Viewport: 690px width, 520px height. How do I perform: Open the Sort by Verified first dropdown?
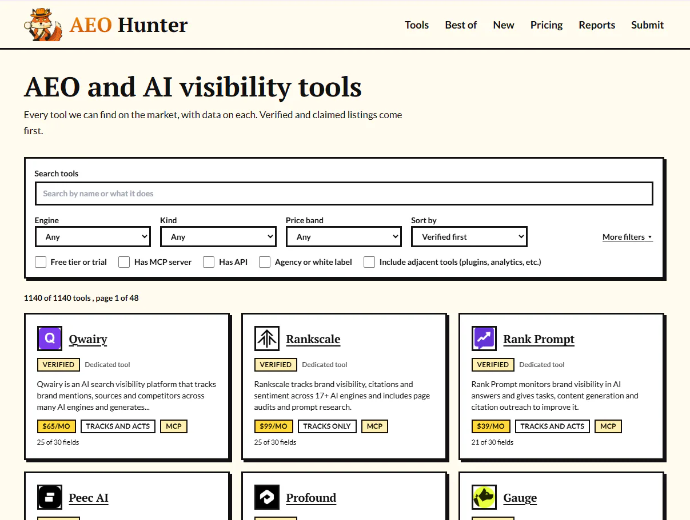click(x=469, y=237)
